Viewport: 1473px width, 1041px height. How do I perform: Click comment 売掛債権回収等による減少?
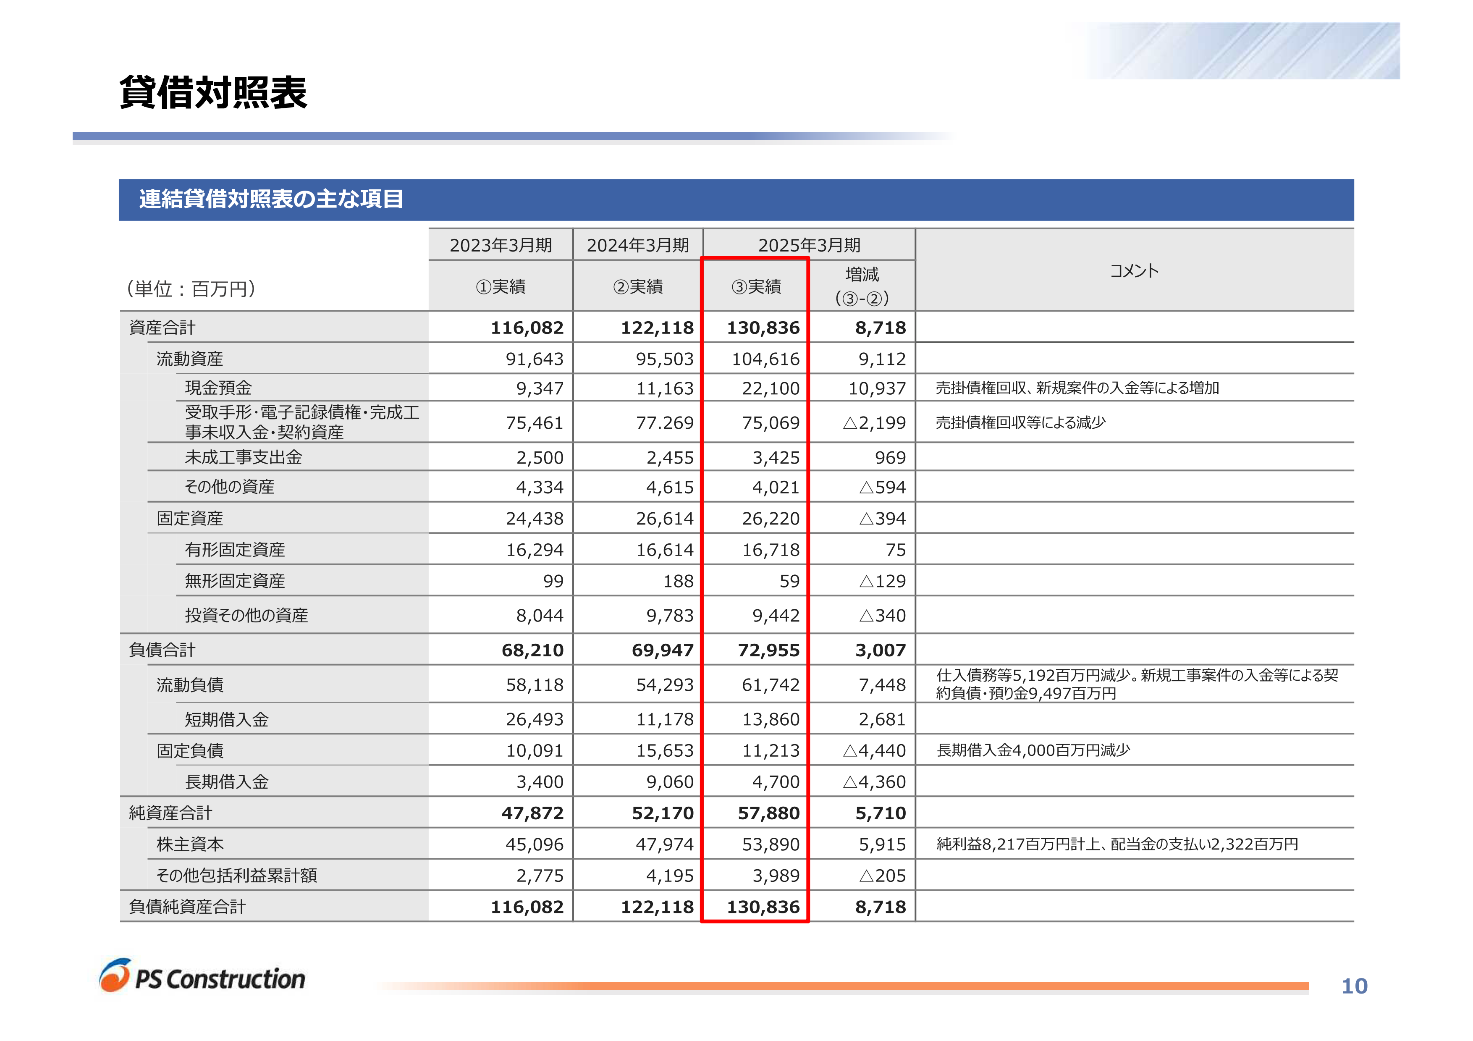pyautogui.click(x=1021, y=423)
